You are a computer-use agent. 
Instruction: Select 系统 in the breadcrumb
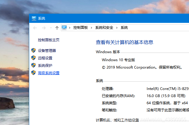click(x=124, y=28)
